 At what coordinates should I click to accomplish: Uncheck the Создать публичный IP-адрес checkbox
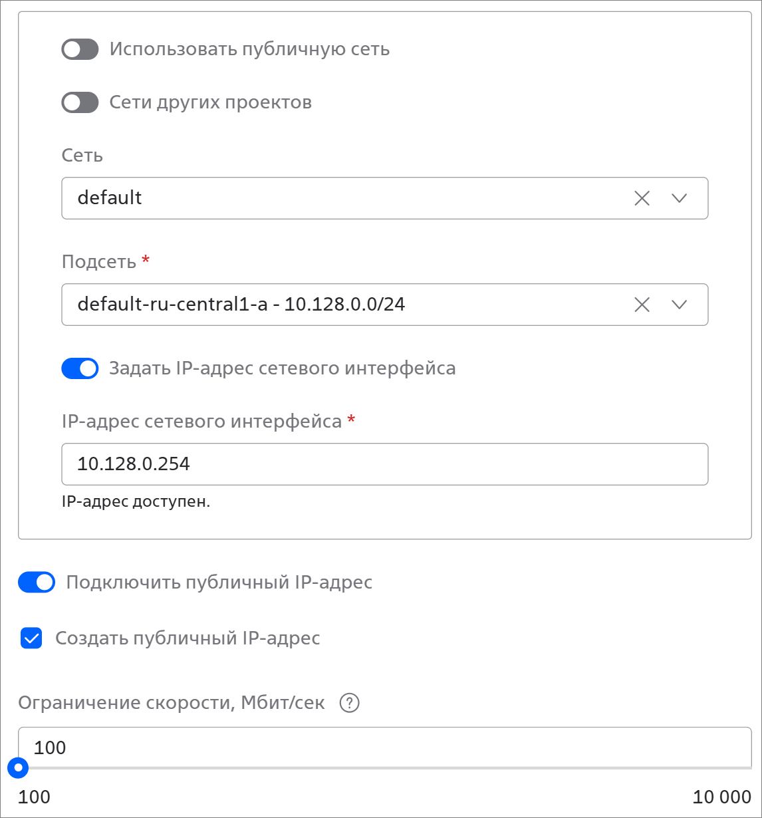point(31,638)
